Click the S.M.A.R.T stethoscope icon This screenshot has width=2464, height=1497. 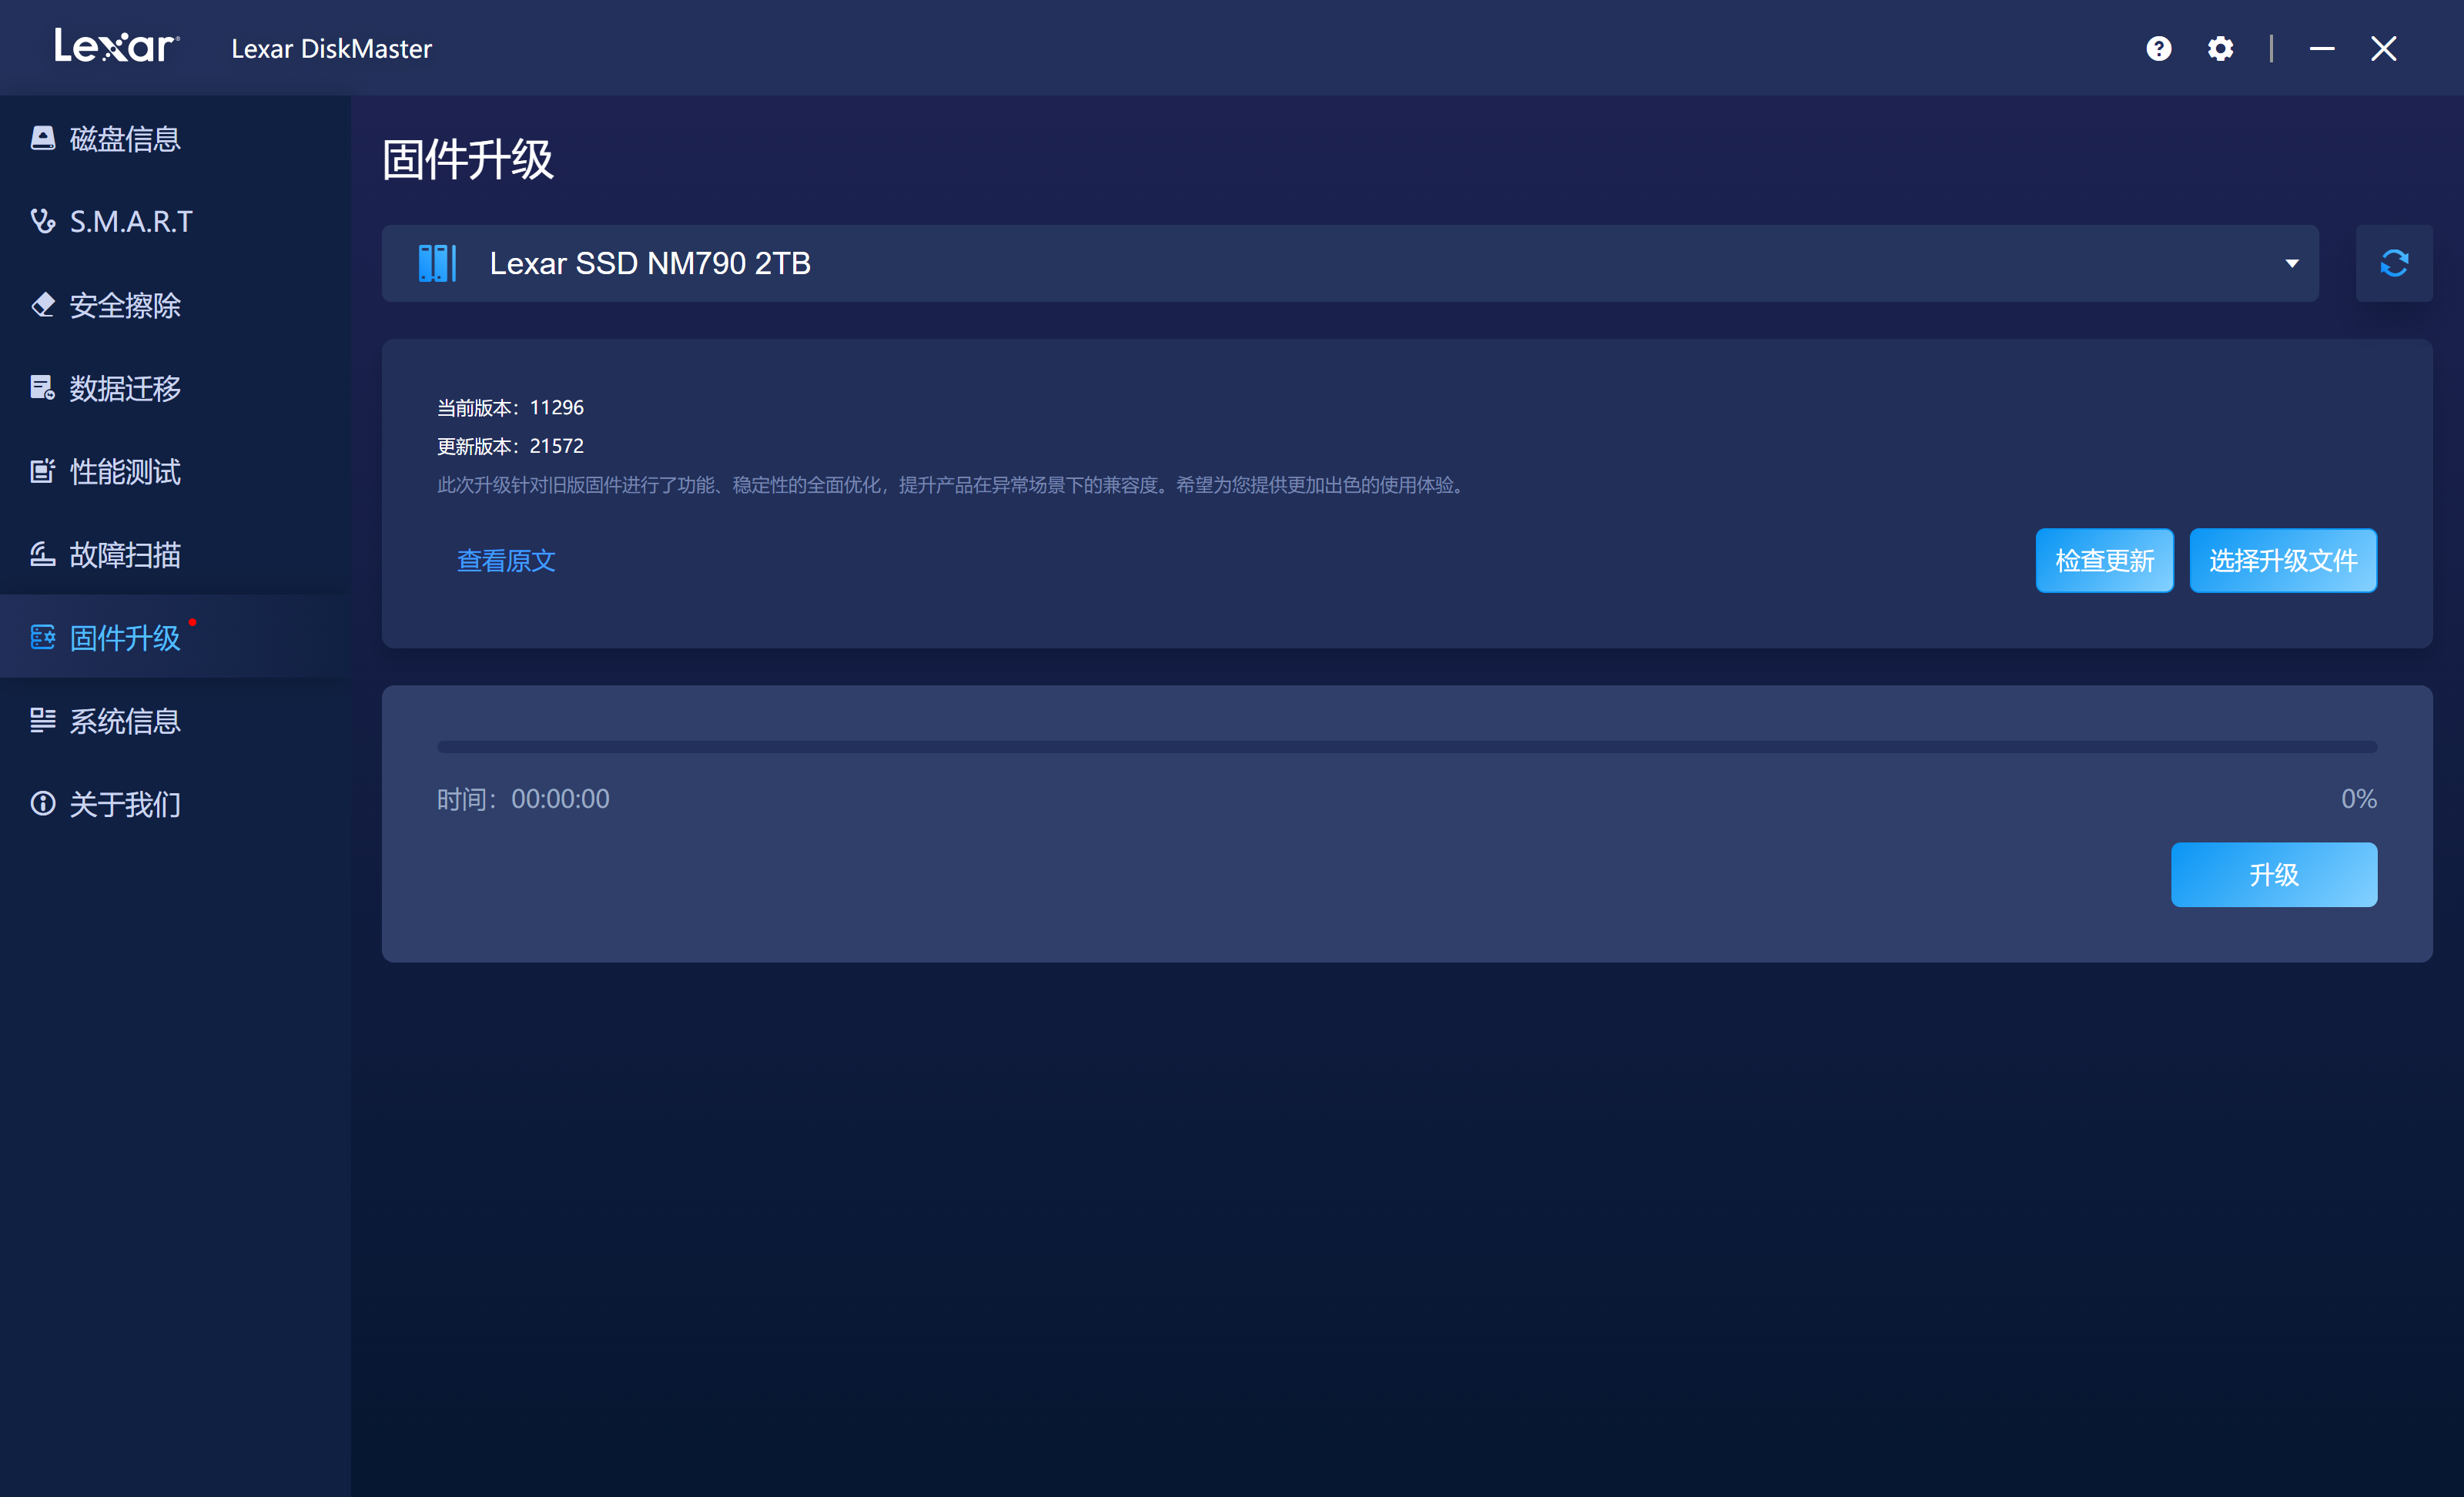pos(42,221)
